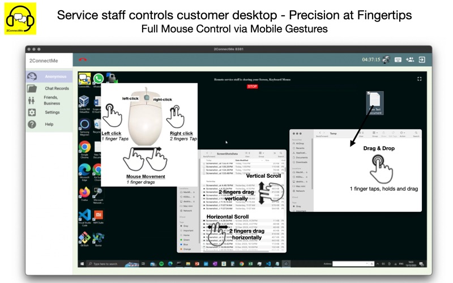Open the WhatsApp desktop shortcut

(x=98, y=80)
